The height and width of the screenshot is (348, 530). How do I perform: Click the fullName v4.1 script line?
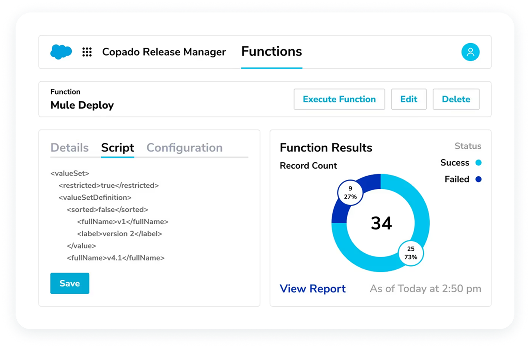click(116, 258)
